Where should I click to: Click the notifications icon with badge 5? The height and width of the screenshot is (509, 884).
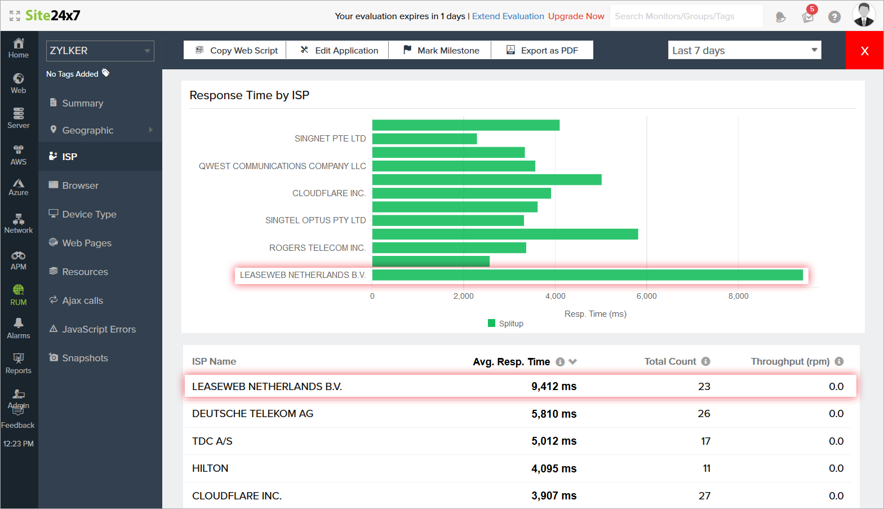[808, 17]
